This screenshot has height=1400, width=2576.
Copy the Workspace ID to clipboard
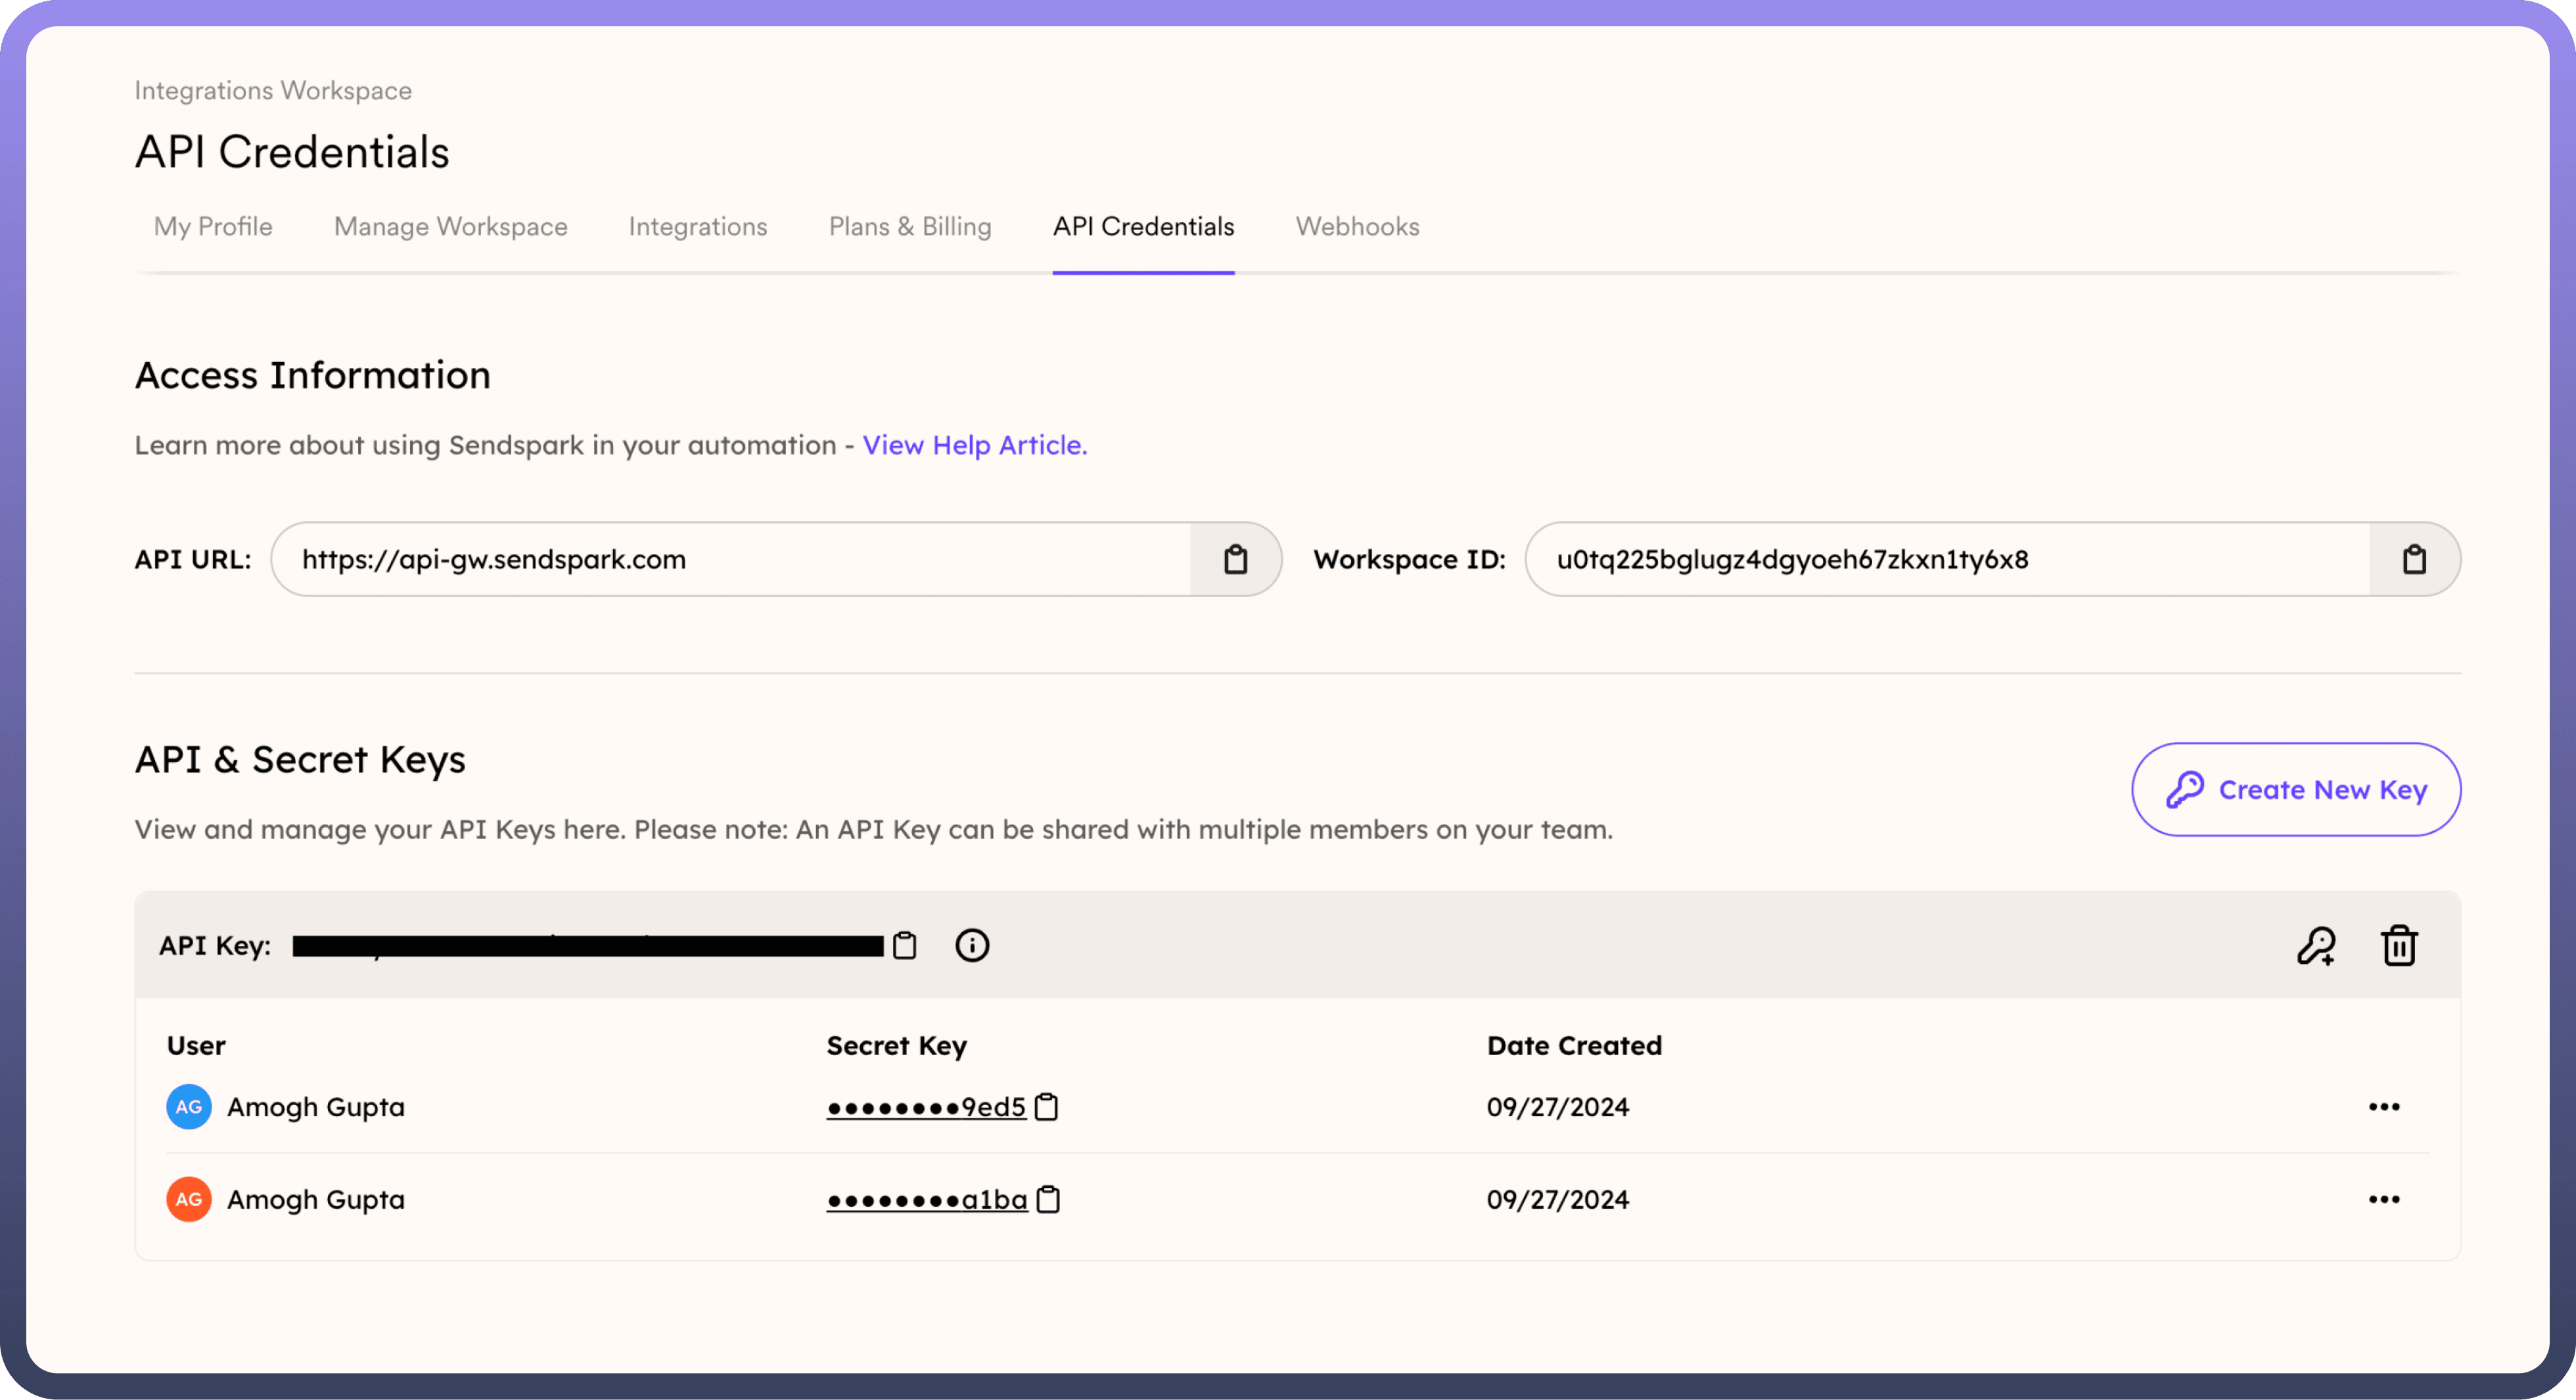(2414, 559)
